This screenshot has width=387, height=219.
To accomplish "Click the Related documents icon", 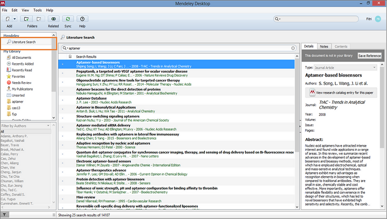I will point(53,19).
